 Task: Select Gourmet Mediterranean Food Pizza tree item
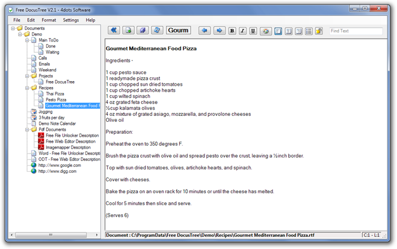[73, 106]
